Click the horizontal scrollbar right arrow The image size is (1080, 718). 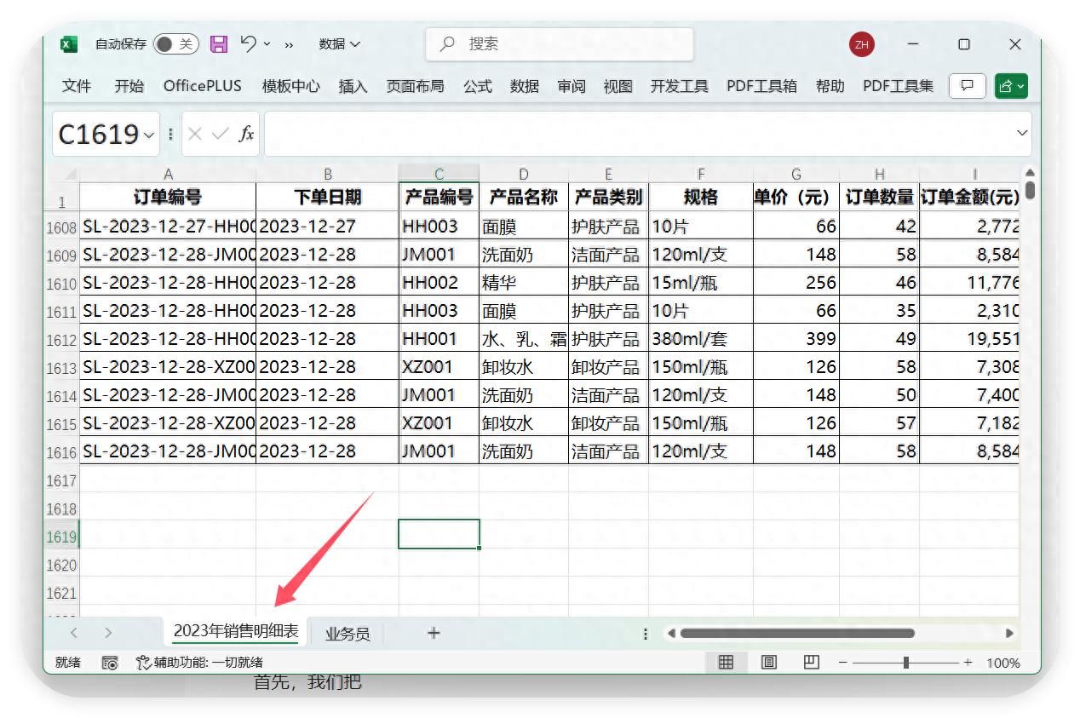pos(1009,633)
